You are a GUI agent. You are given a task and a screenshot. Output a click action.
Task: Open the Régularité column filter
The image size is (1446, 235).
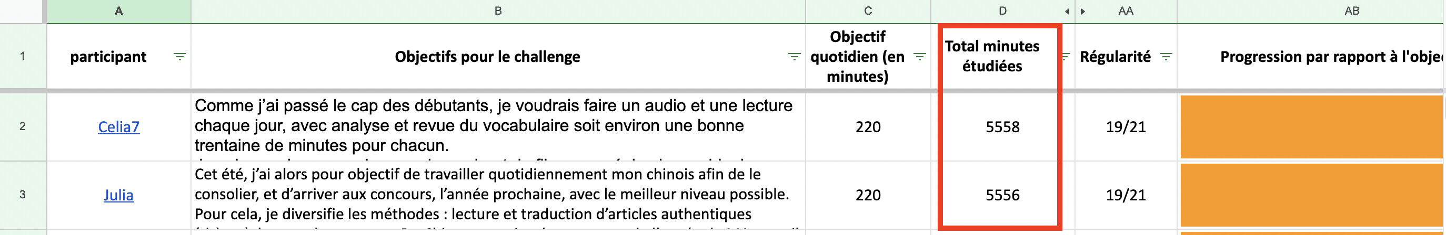point(1166,57)
